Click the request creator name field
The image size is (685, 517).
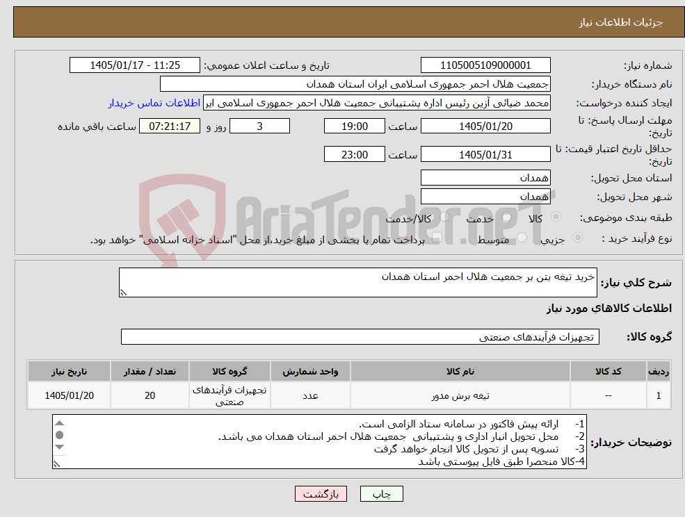(377, 103)
